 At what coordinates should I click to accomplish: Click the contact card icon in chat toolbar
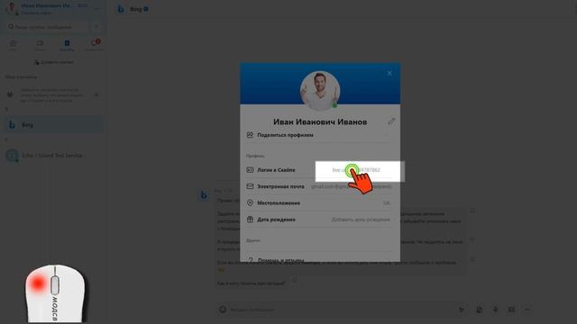tap(511, 310)
